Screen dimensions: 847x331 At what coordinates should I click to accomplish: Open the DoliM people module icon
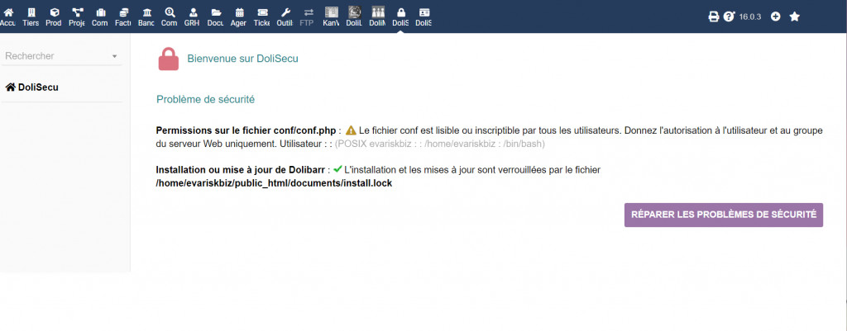(377, 17)
